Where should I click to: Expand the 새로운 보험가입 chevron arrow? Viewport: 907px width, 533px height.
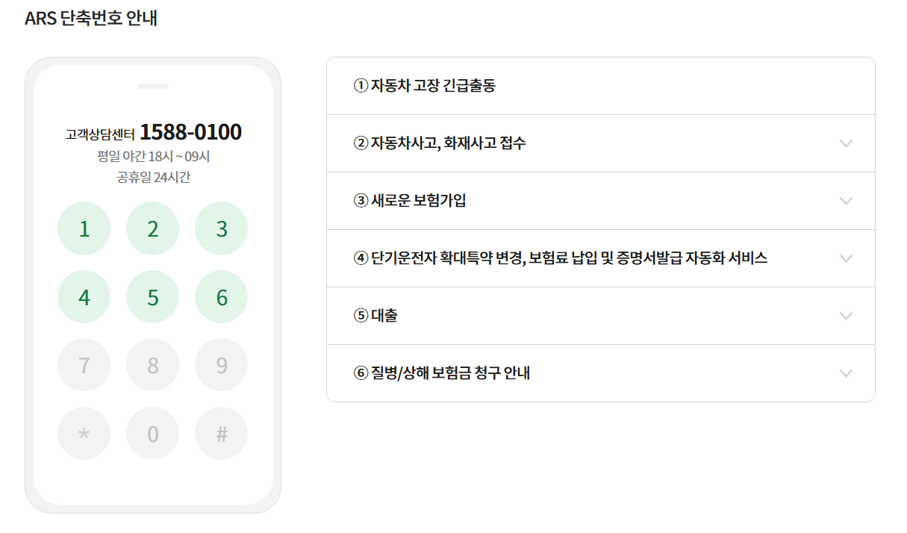(846, 201)
